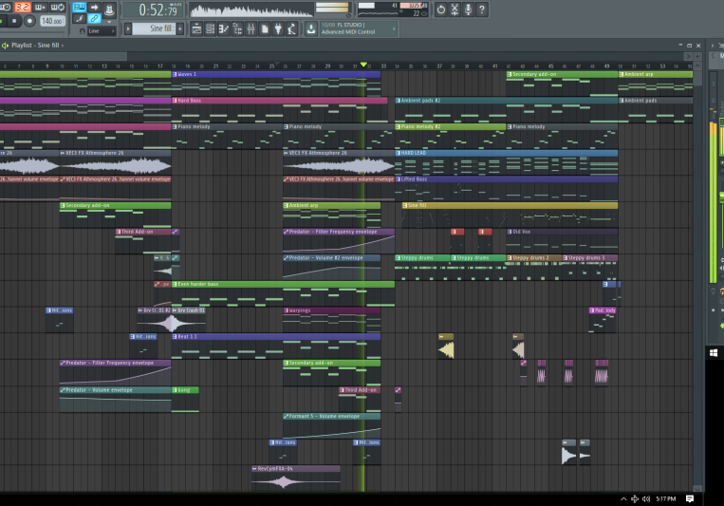The width and height of the screenshot is (724, 506).
Task: Click the record button
Action: (x=29, y=21)
